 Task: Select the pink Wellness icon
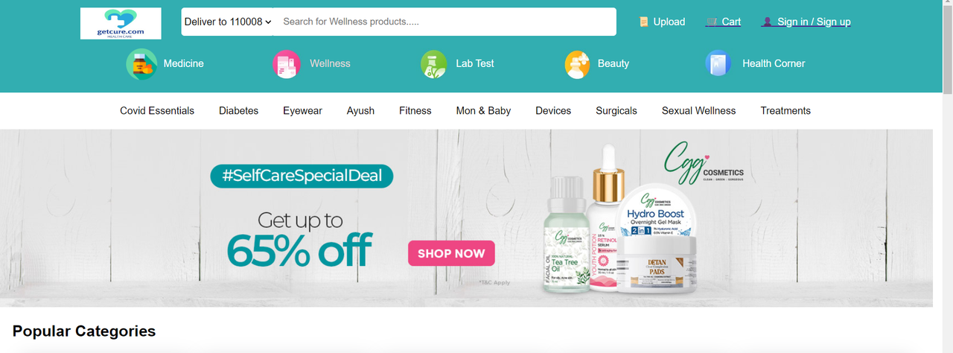pyautogui.click(x=287, y=64)
